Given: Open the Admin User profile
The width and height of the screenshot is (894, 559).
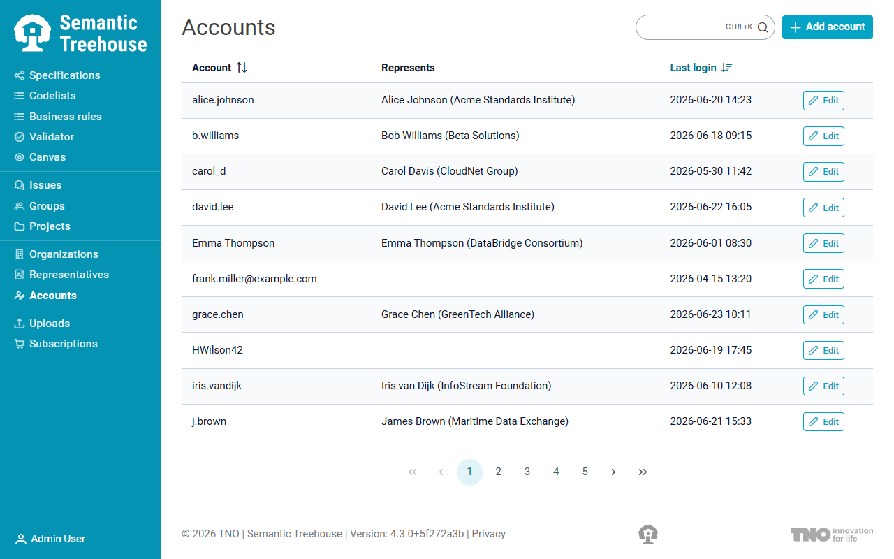Looking at the screenshot, I should click(50, 539).
